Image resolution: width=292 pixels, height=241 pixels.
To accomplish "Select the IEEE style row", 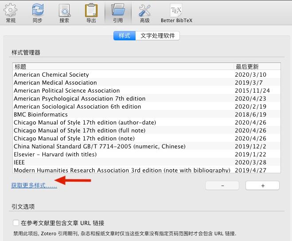I will (x=147, y=163).
